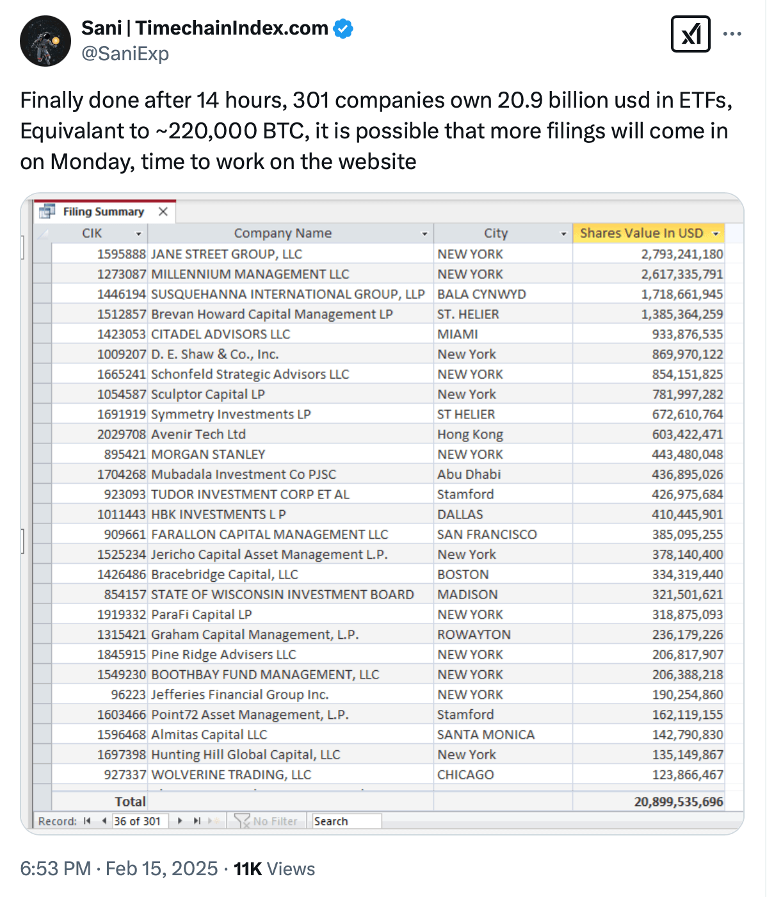Click the verified badge next to Sani

point(344,28)
